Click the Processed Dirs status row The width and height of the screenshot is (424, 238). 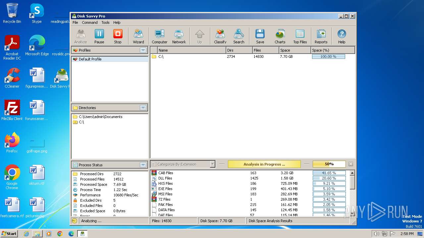pos(110,174)
